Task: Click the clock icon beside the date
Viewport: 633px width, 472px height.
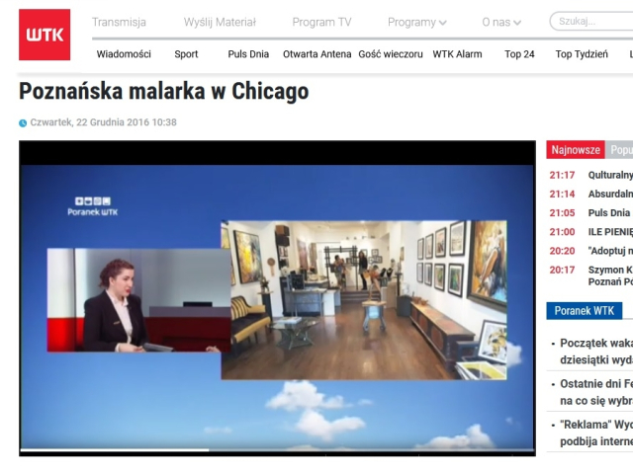Action: [23, 123]
